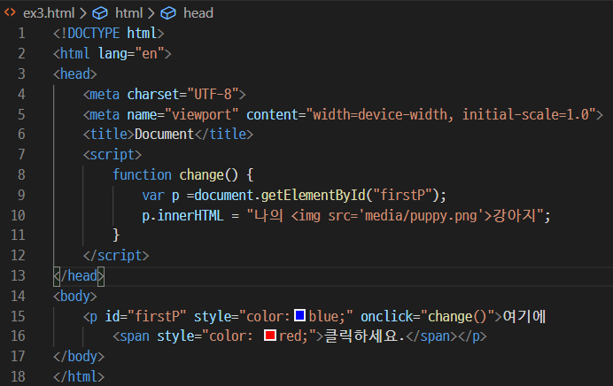The width and height of the screenshot is (613, 386).
Task: Click "UTF-8" charset value
Action: tap(213, 94)
